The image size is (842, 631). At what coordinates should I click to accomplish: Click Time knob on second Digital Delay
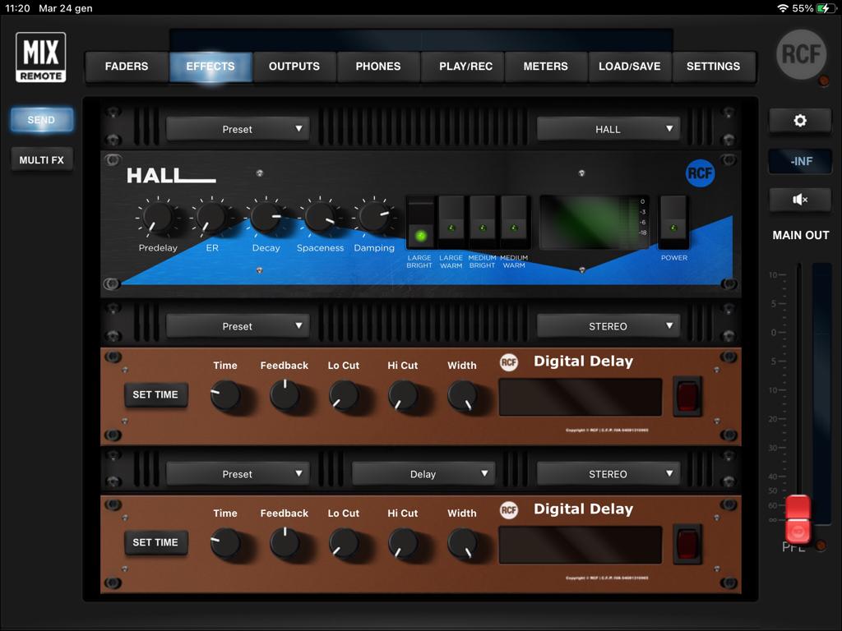pyautogui.click(x=225, y=544)
